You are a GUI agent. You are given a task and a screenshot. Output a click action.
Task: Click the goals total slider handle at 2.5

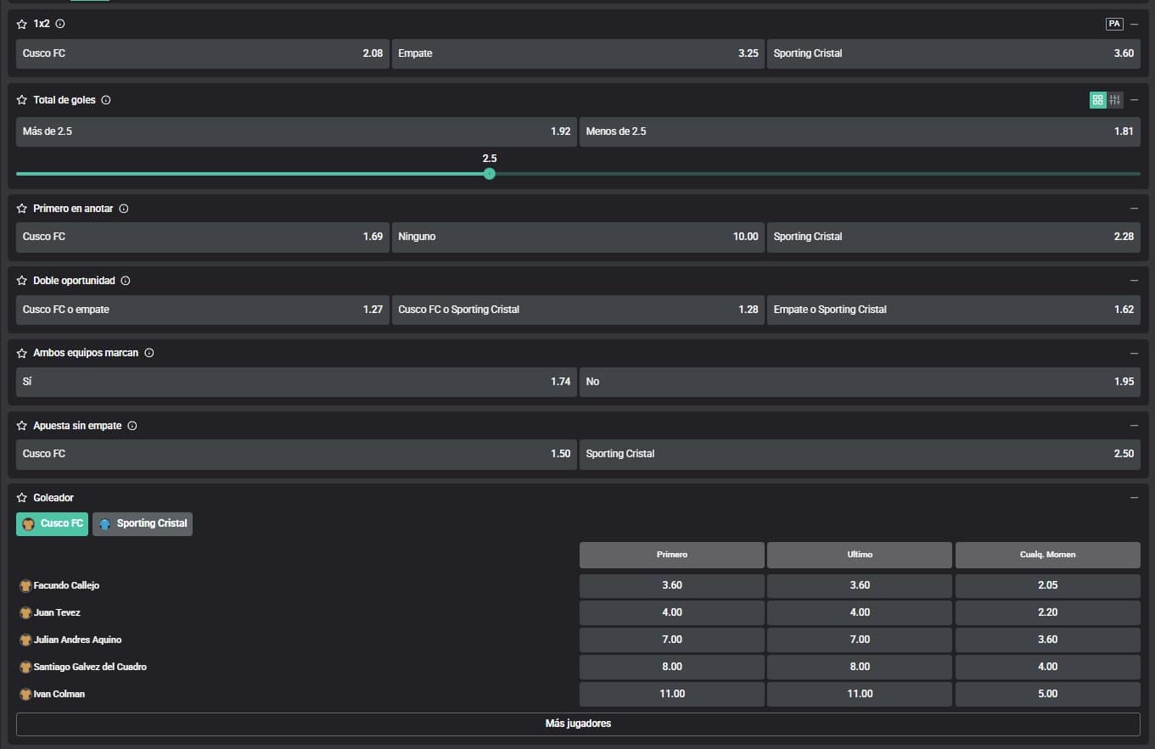point(490,174)
